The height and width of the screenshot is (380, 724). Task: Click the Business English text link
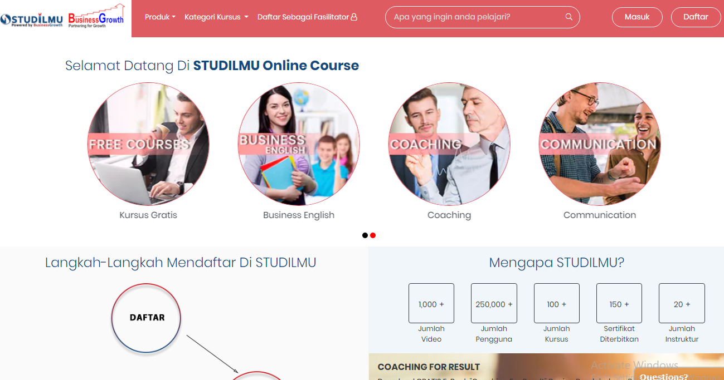(x=299, y=215)
